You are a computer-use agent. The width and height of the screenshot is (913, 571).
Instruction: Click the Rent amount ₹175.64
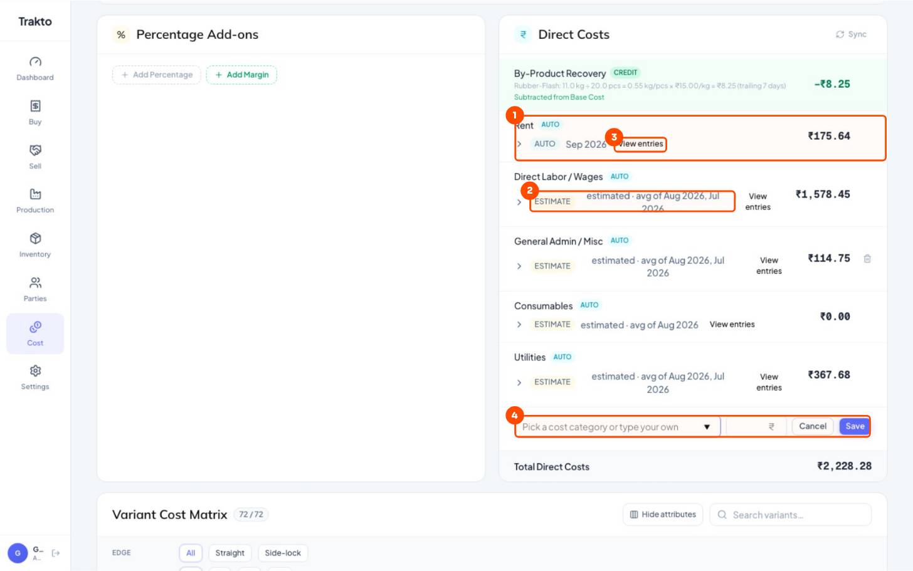click(x=829, y=136)
